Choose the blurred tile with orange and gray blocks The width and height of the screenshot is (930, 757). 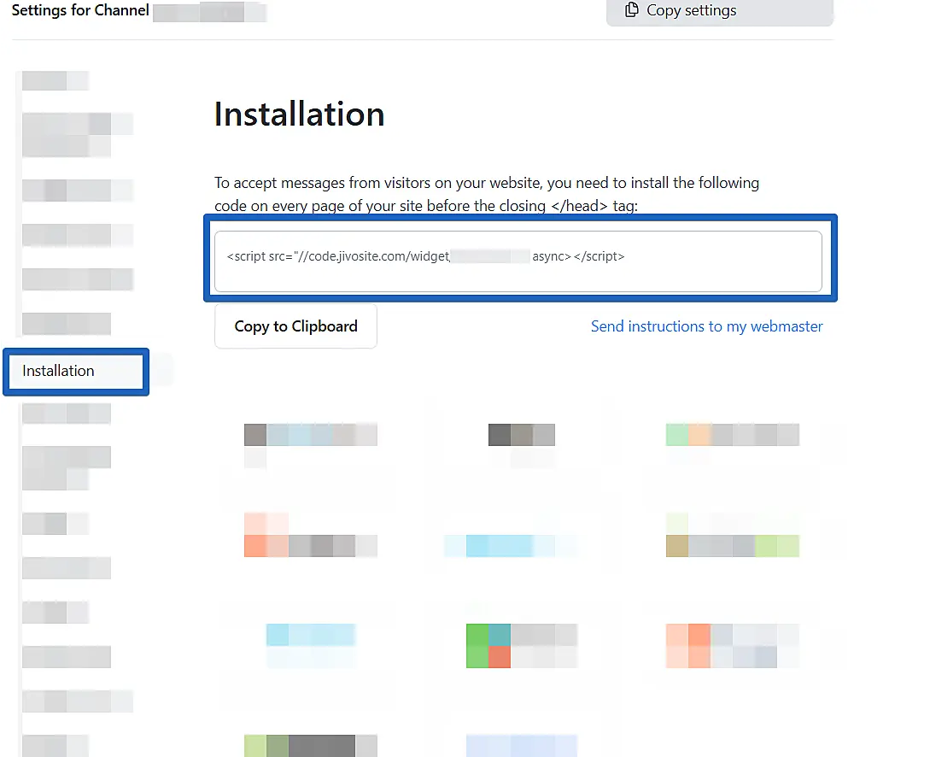(310, 537)
